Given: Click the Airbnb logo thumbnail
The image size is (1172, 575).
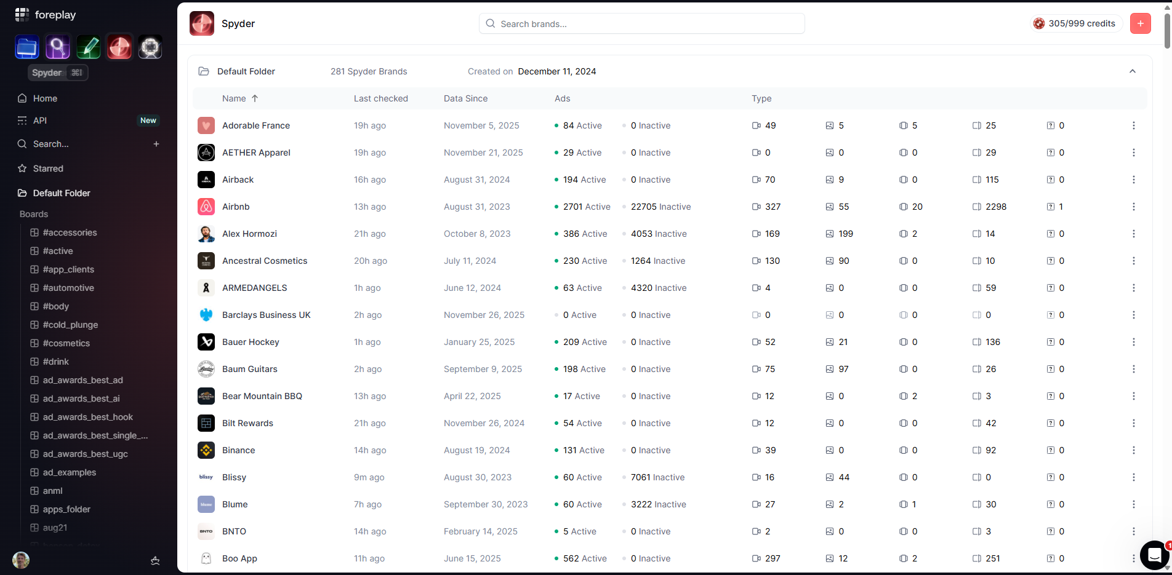Looking at the screenshot, I should (x=206, y=207).
